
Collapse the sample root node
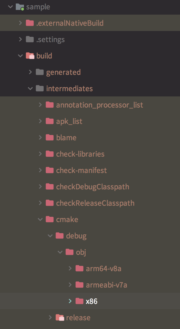coord(11,7)
